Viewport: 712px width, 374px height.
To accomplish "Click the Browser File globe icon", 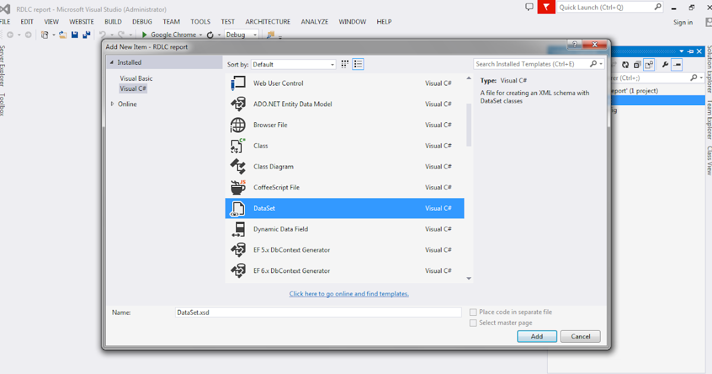I will [237, 125].
